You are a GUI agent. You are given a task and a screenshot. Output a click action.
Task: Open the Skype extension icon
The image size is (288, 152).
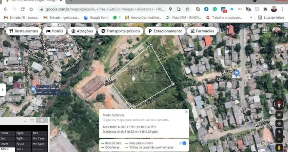[198, 9]
